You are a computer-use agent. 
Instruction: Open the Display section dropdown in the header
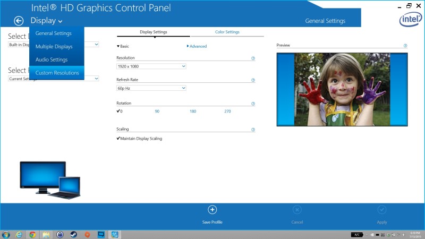click(x=46, y=21)
